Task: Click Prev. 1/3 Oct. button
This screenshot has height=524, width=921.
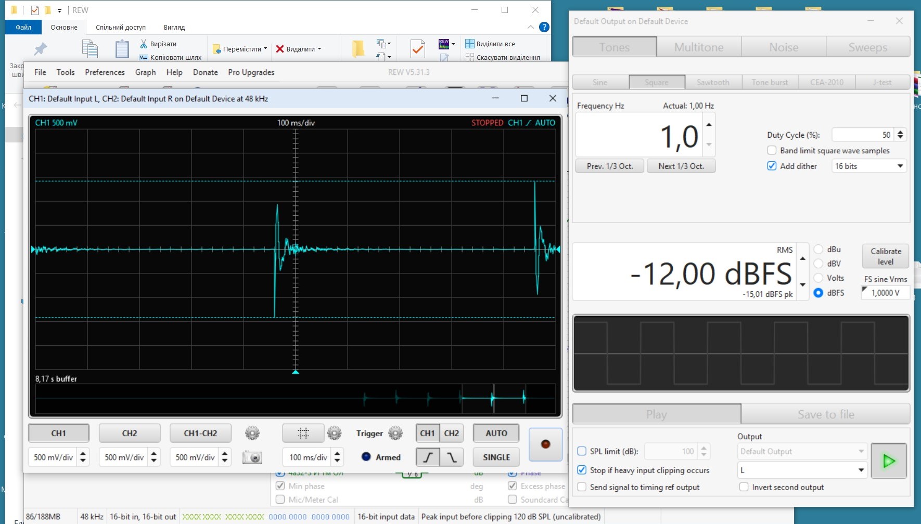Action: (x=610, y=166)
